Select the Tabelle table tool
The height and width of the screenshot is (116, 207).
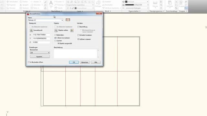tap(59, 8)
